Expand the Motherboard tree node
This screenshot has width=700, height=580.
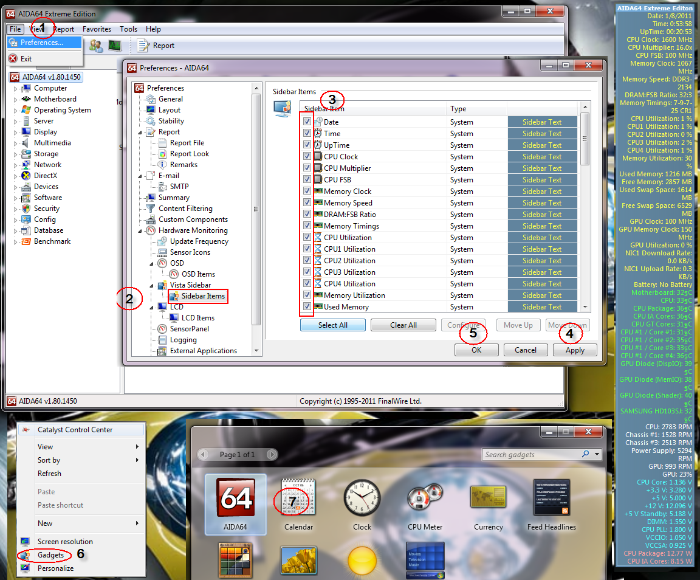click(16, 100)
